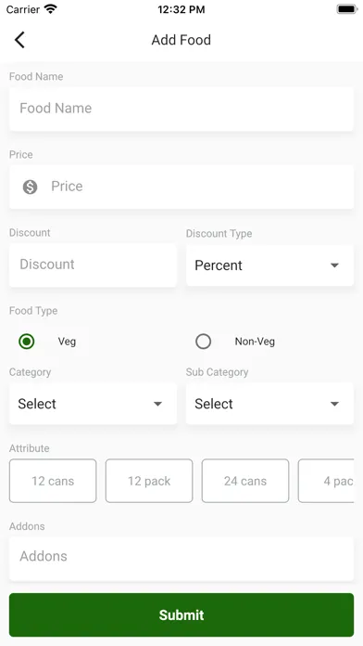Screen dimensions: 363x646
Task: Focus the Price input field
Action: point(181,187)
